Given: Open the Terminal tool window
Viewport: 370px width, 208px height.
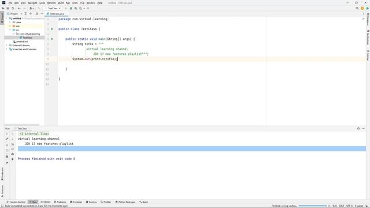Looking at the screenshot, I should [x=76, y=202].
